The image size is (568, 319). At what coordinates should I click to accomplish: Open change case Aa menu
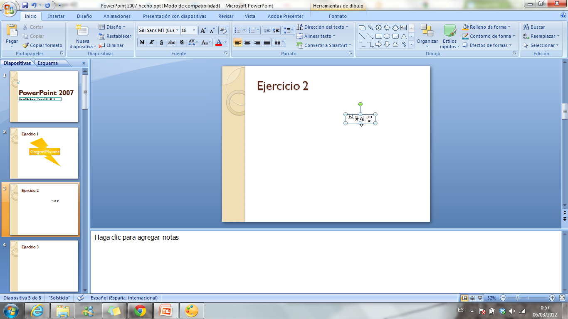[205, 42]
